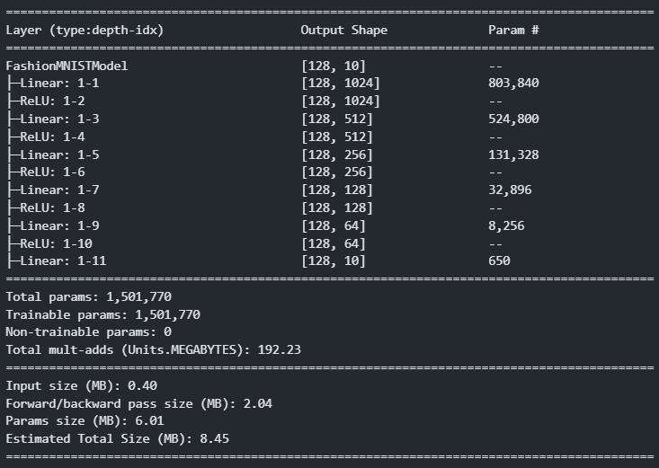Click the 'Trainable params: 1,501,770' line

pos(103,314)
